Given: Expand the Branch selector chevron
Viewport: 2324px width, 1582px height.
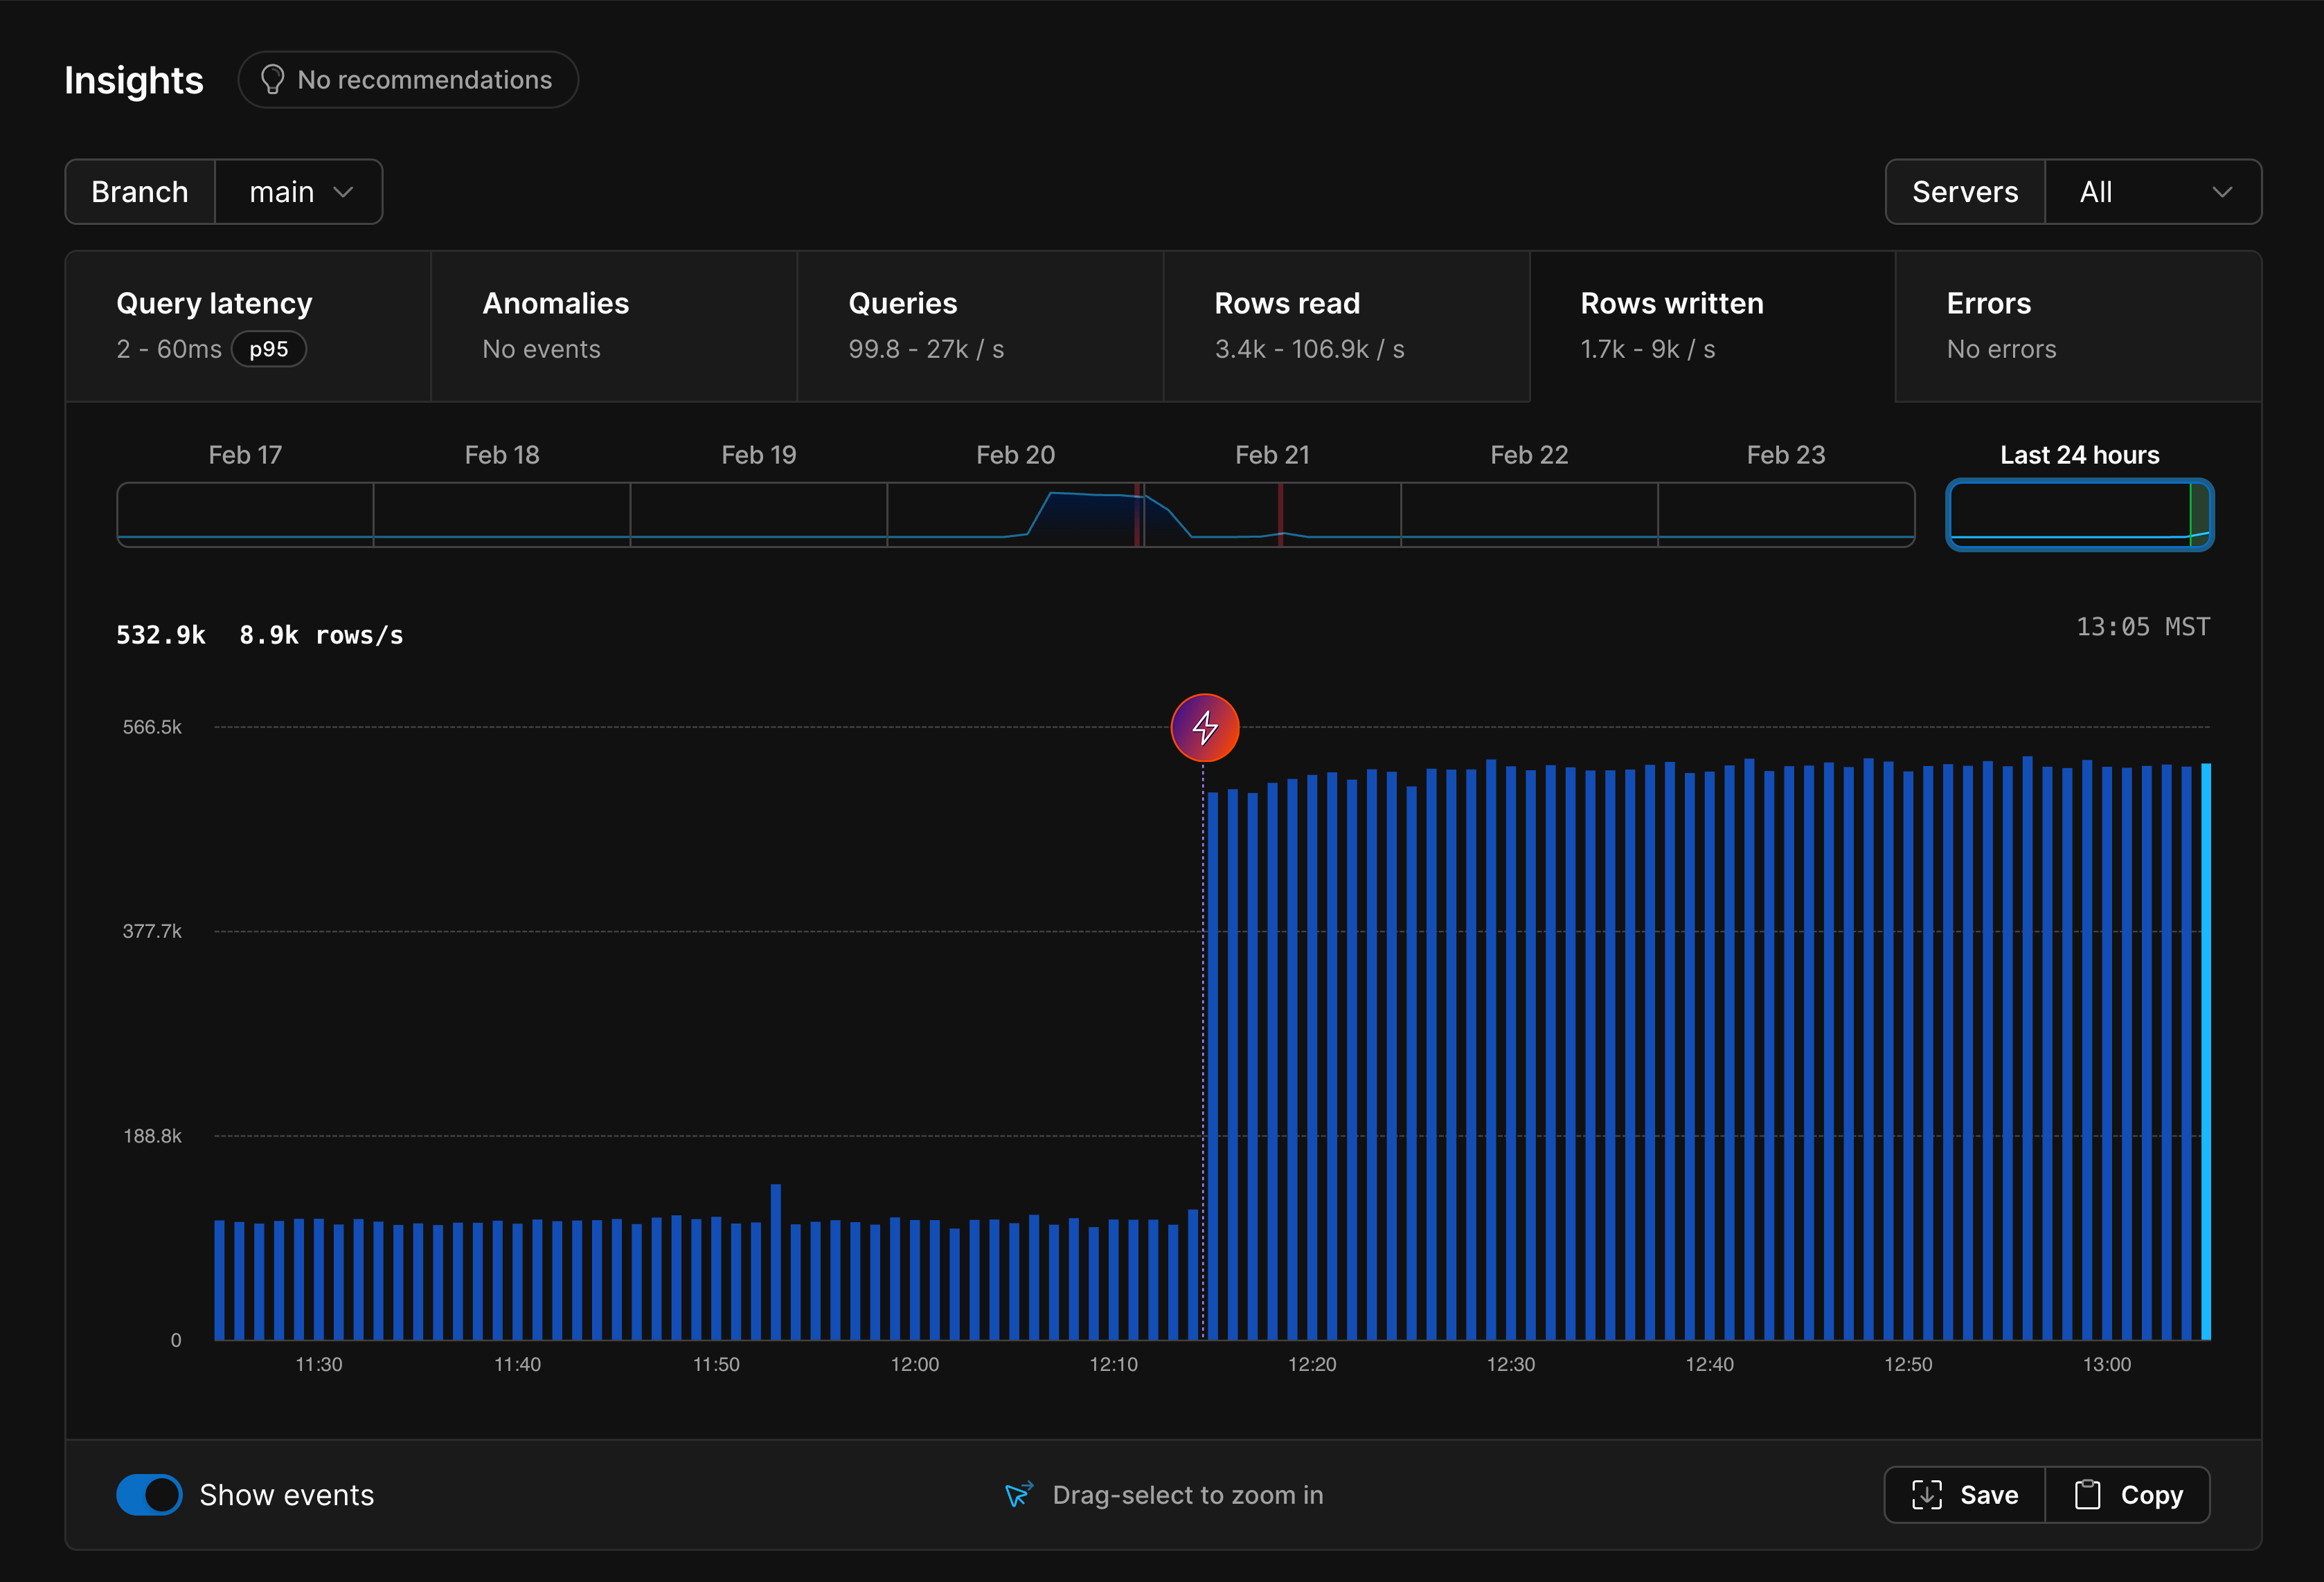Looking at the screenshot, I should click(345, 191).
